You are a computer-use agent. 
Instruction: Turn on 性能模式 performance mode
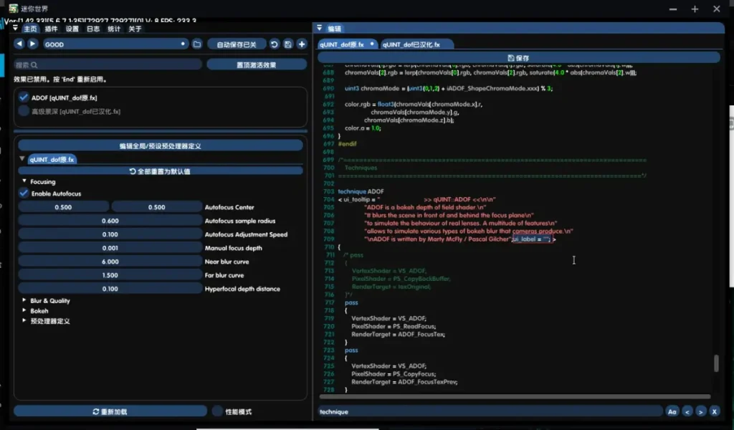(218, 411)
